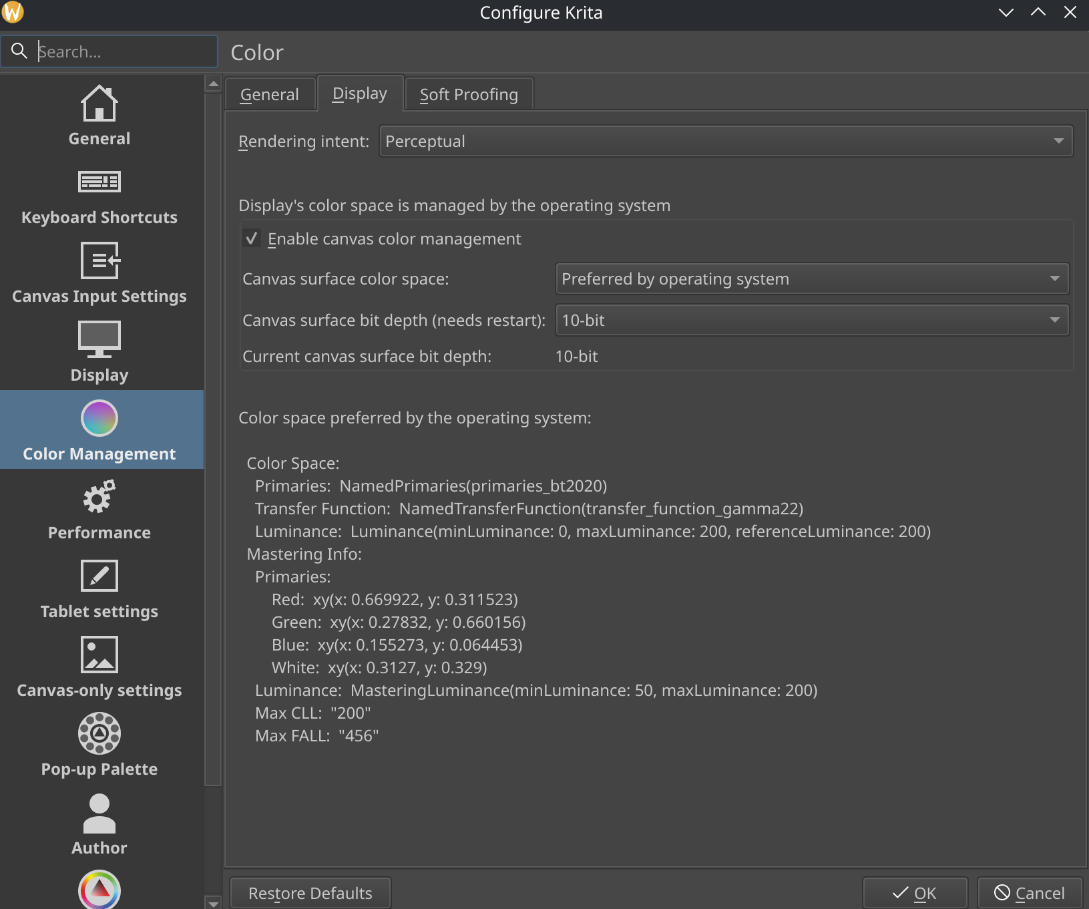Open Author settings person icon
This screenshot has width=1089, height=909.
click(99, 813)
